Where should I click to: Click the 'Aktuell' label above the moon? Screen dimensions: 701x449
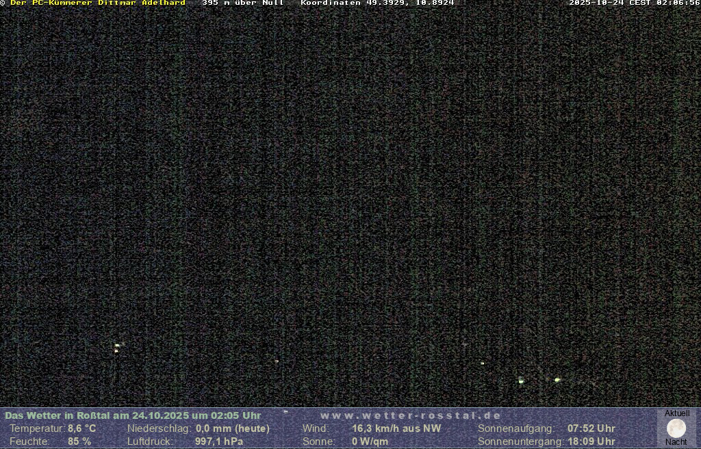[x=677, y=413]
